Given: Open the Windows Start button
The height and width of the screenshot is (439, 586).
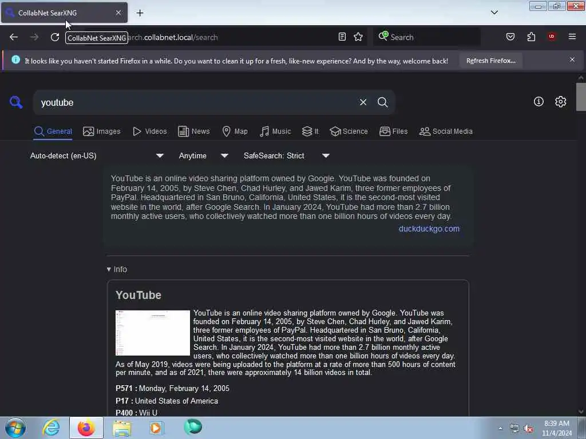Looking at the screenshot, I should (15, 428).
